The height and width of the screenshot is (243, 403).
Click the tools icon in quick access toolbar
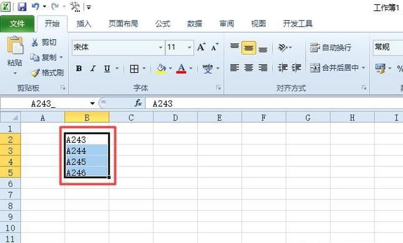pos(75,7)
